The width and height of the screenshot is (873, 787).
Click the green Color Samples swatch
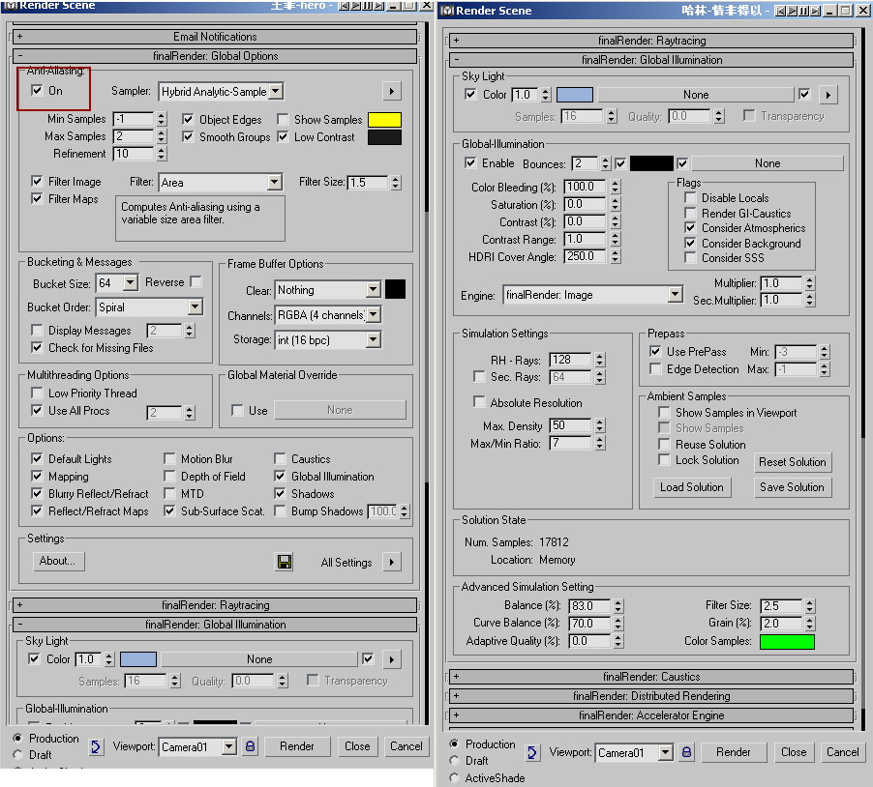click(x=787, y=641)
